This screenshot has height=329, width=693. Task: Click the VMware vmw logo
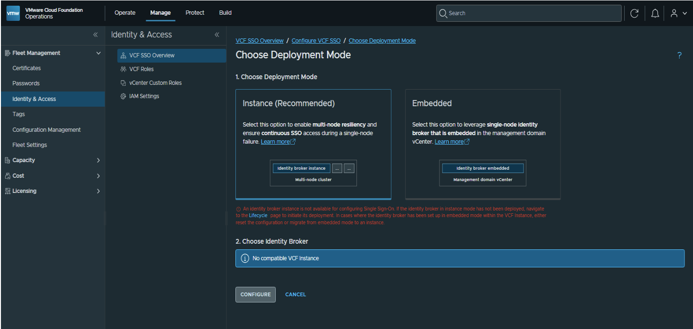13,13
